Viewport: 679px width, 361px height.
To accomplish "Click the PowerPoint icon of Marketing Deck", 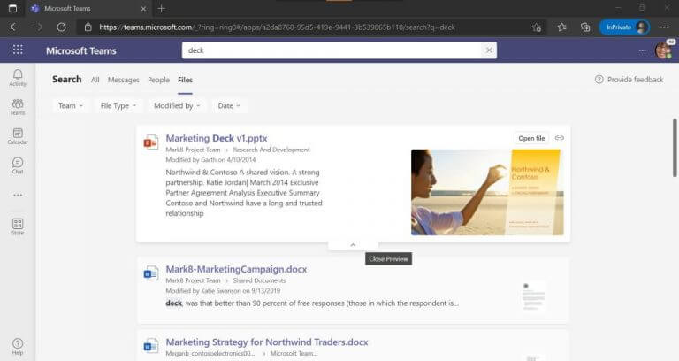I will pyautogui.click(x=150, y=142).
